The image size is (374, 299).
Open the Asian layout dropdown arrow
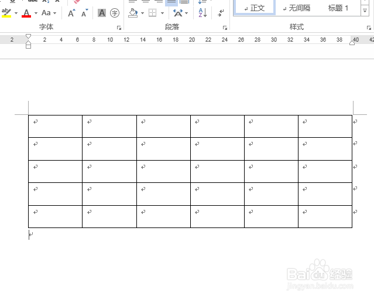point(187,13)
